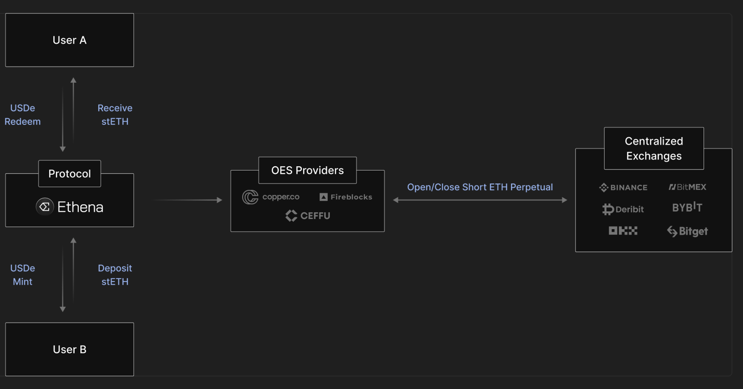Select the Receive stETH label
743x389 pixels.
[x=115, y=115]
